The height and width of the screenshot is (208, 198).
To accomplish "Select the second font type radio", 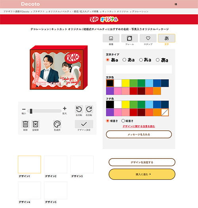I will (x=124, y=60).
